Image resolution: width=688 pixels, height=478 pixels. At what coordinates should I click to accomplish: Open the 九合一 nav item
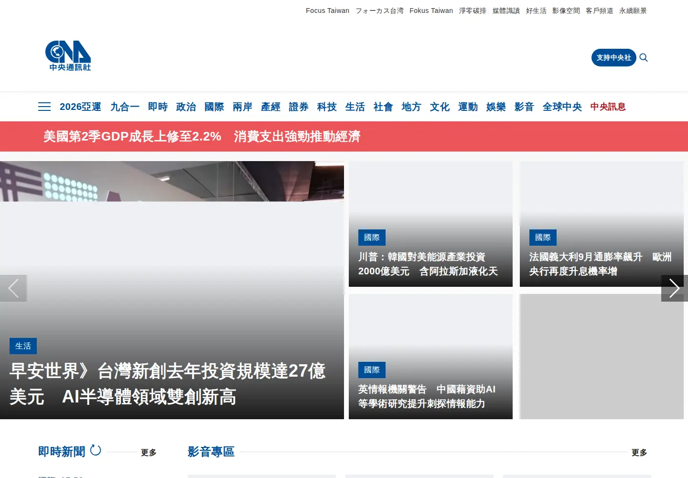coord(125,107)
